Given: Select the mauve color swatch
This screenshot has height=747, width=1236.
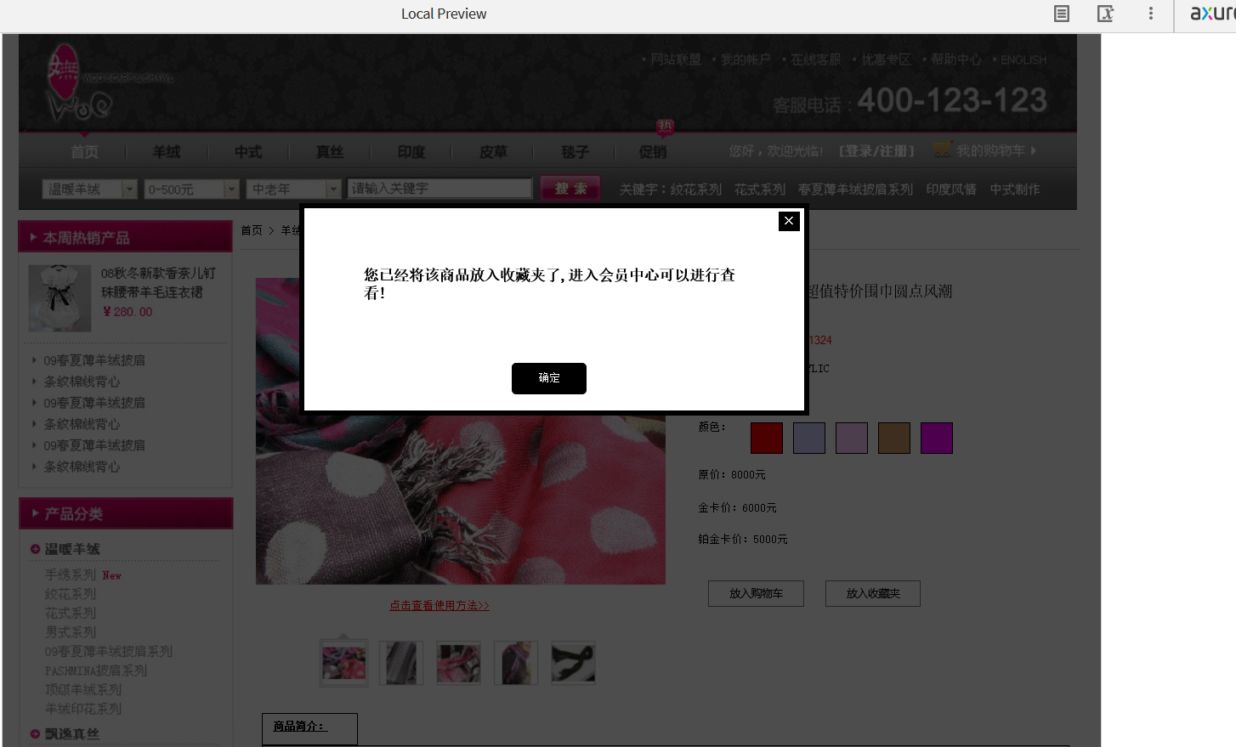Looking at the screenshot, I should click(x=852, y=438).
